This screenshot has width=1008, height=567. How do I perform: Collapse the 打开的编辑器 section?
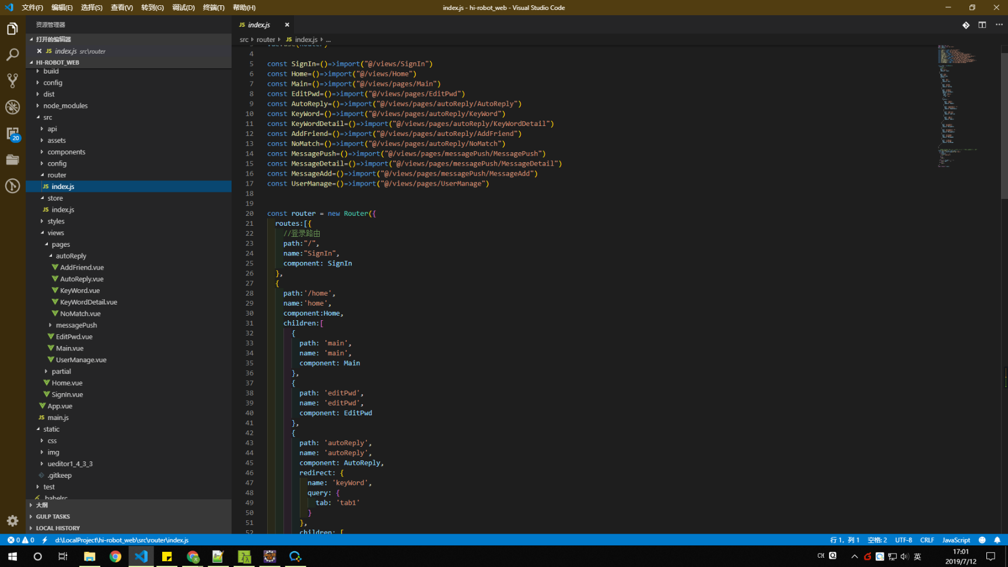(128, 39)
